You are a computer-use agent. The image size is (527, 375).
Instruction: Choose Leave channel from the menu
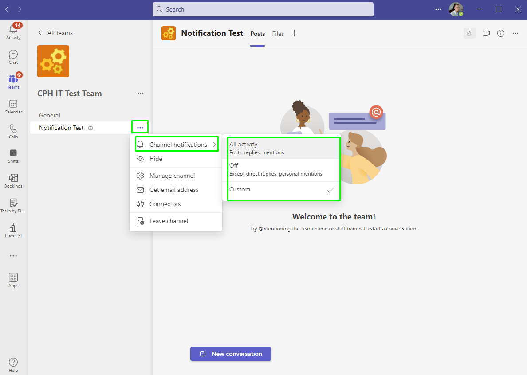176,221
